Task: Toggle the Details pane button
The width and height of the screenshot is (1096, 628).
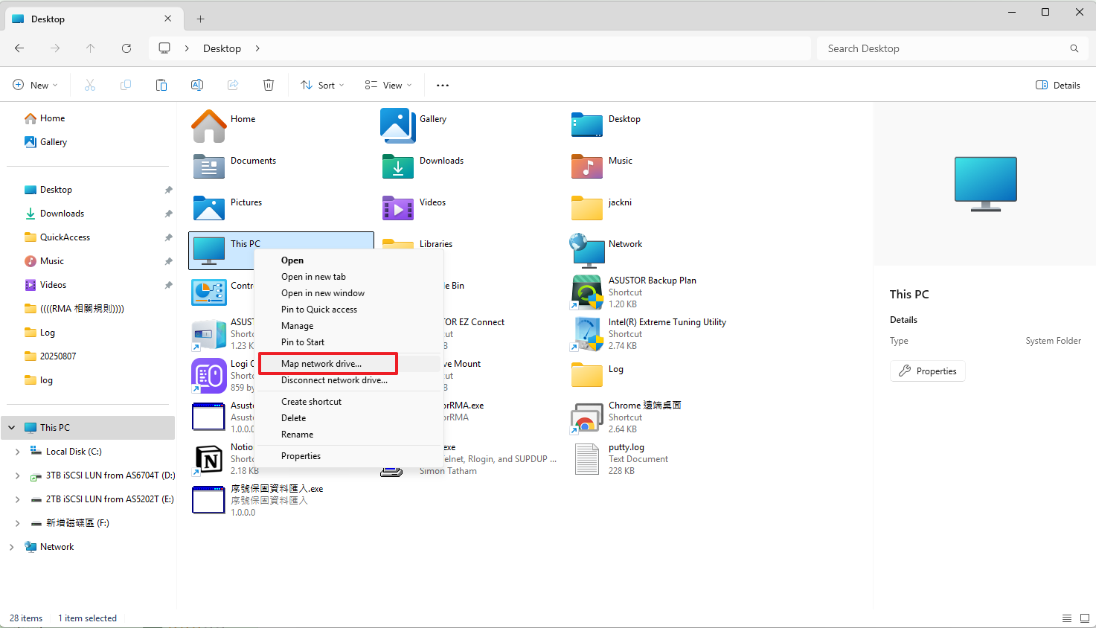Action: (1057, 86)
